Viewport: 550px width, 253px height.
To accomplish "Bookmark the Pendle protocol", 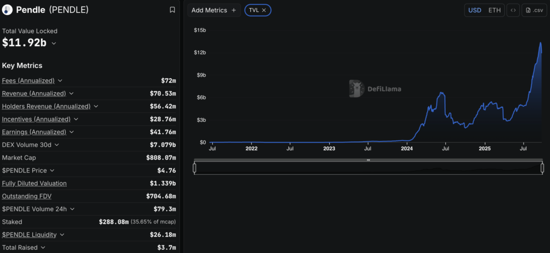I will [172, 10].
